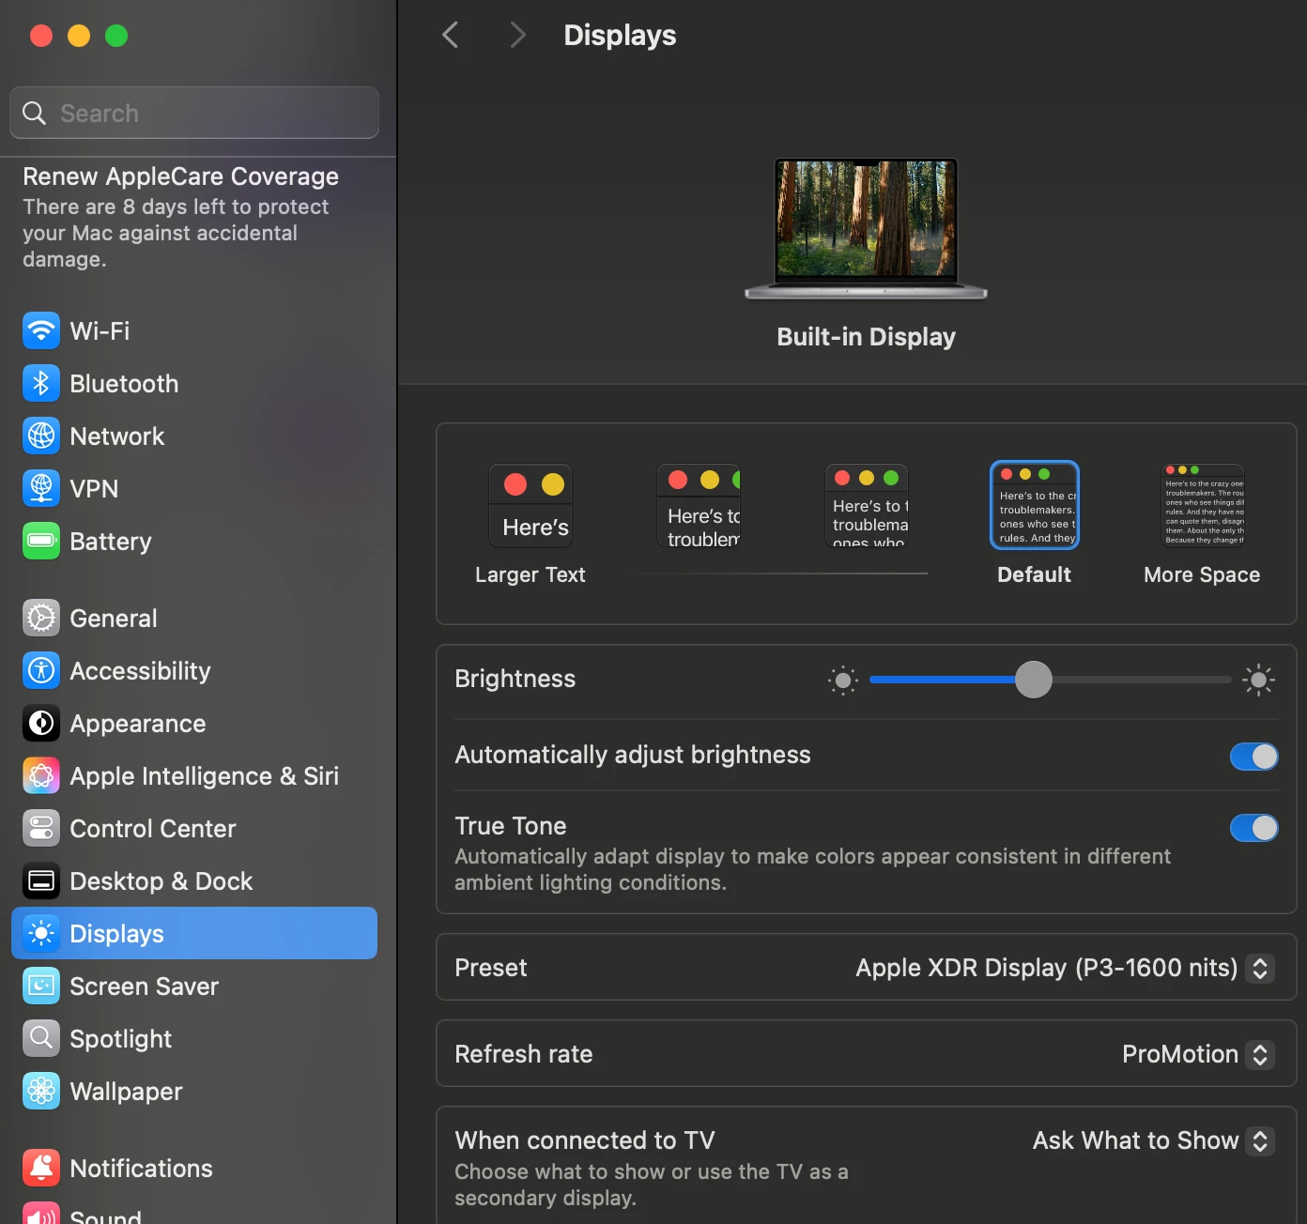
Task: Open the Ask What to Show dropdown
Action: [1260, 1140]
